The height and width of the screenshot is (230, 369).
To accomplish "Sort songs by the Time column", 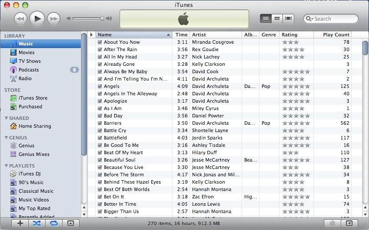I will (181, 35).
